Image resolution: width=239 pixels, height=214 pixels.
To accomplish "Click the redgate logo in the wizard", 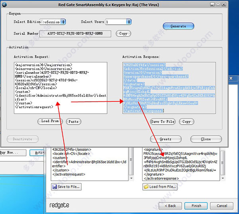I will pos(59,206).
